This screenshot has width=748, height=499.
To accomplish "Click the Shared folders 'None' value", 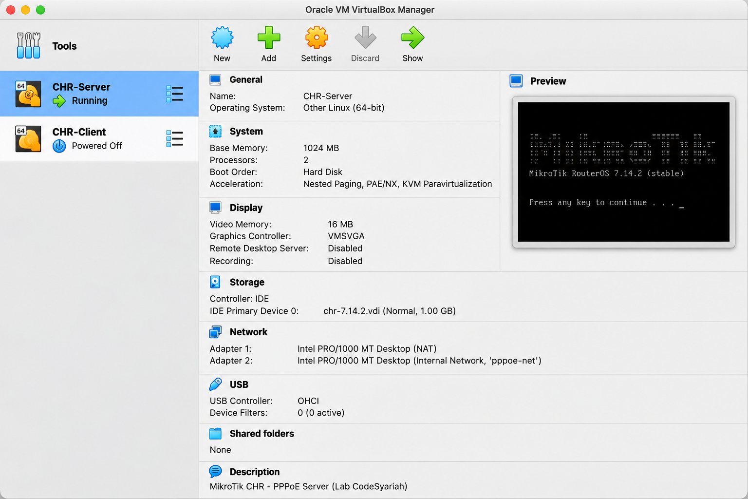I will pyautogui.click(x=221, y=450).
